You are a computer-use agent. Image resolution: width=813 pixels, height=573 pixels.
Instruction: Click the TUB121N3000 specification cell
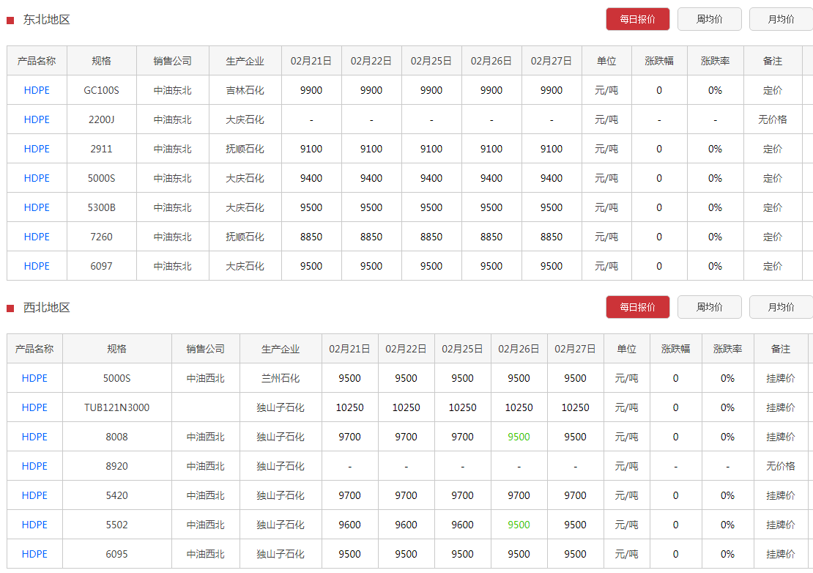(116, 407)
